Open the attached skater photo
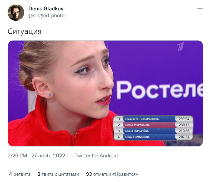 pos(105,93)
